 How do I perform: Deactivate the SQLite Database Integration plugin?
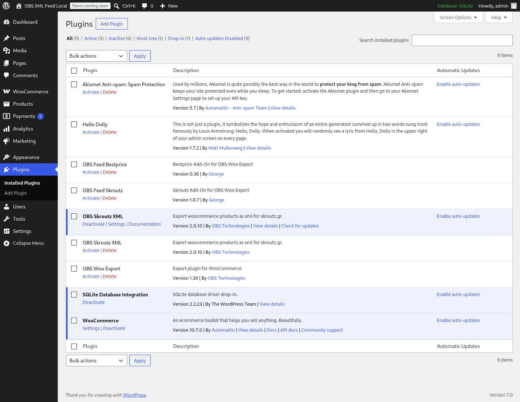94,302
